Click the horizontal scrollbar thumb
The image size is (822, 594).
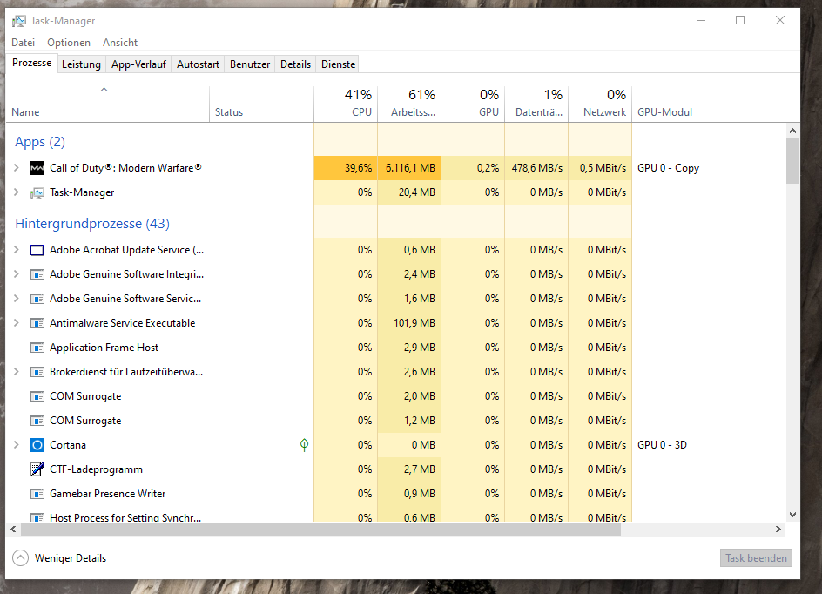coord(320,529)
